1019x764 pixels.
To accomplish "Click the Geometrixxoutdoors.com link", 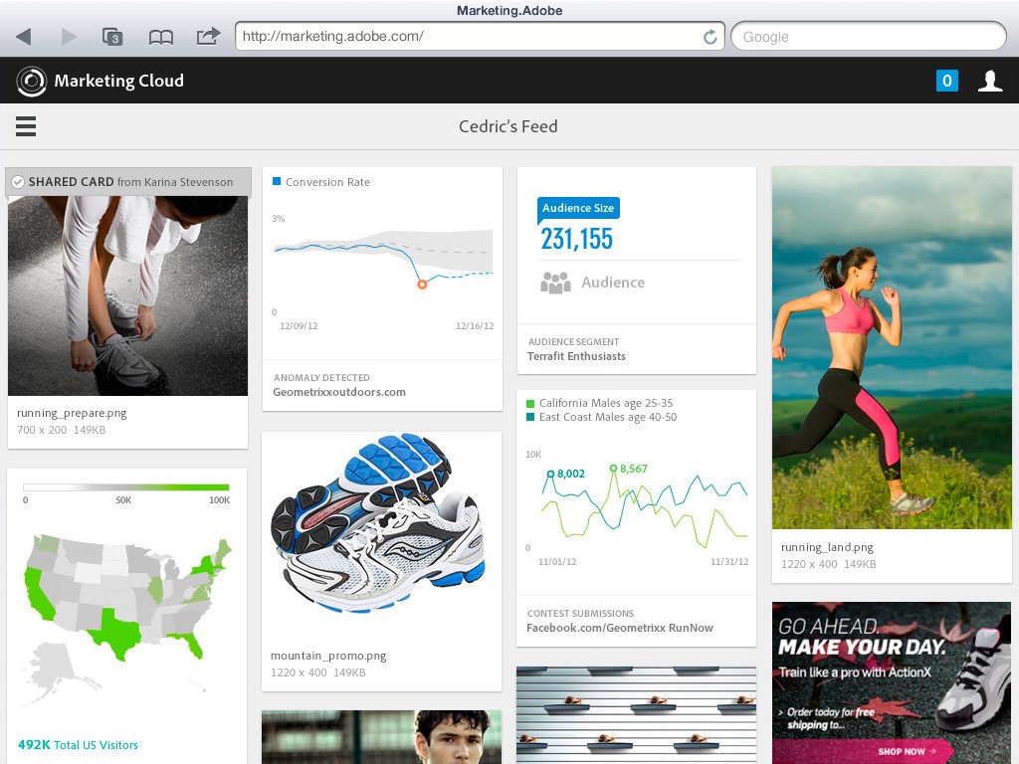I will click(x=339, y=392).
